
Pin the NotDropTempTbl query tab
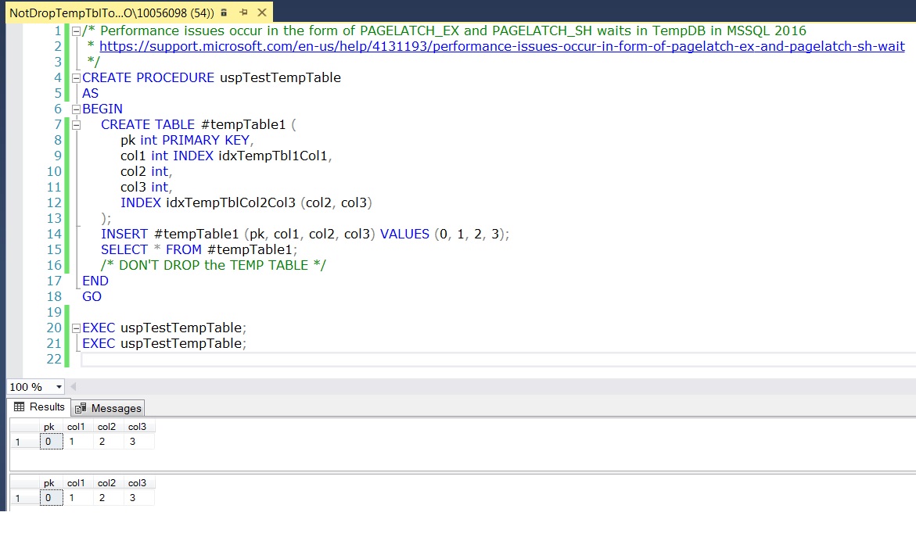click(243, 13)
